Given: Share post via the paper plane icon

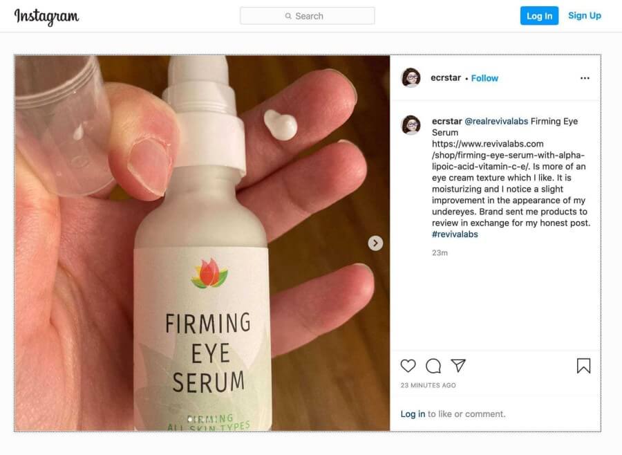Looking at the screenshot, I should click(x=458, y=366).
